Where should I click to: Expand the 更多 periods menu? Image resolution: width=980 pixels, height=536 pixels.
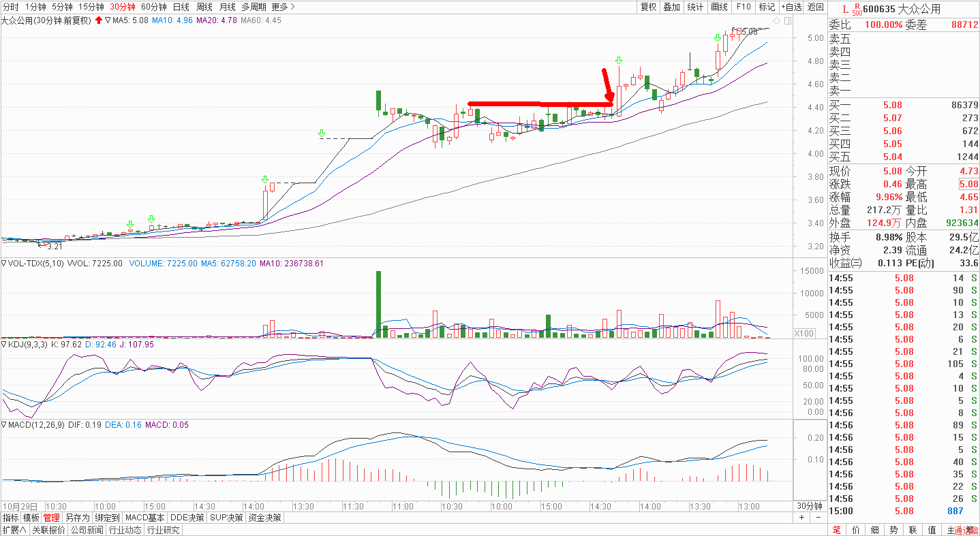tap(283, 7)
